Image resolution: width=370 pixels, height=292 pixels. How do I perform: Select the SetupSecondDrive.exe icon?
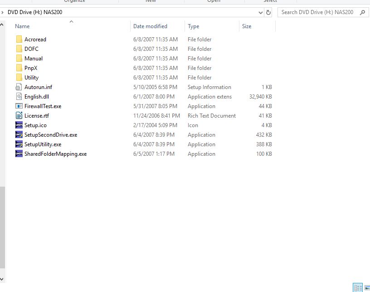pos(19,135)
